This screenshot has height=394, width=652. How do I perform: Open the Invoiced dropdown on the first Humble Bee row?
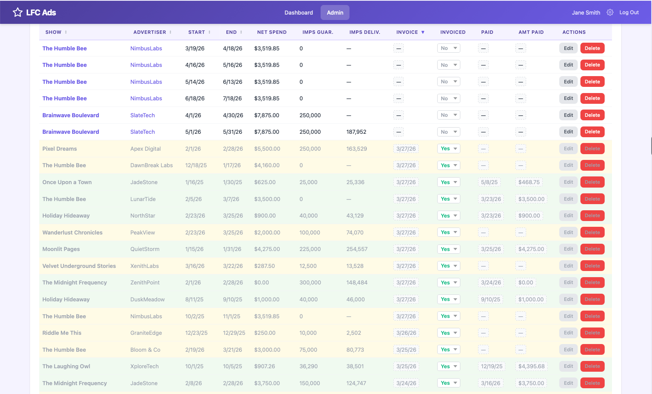(448, 48)
